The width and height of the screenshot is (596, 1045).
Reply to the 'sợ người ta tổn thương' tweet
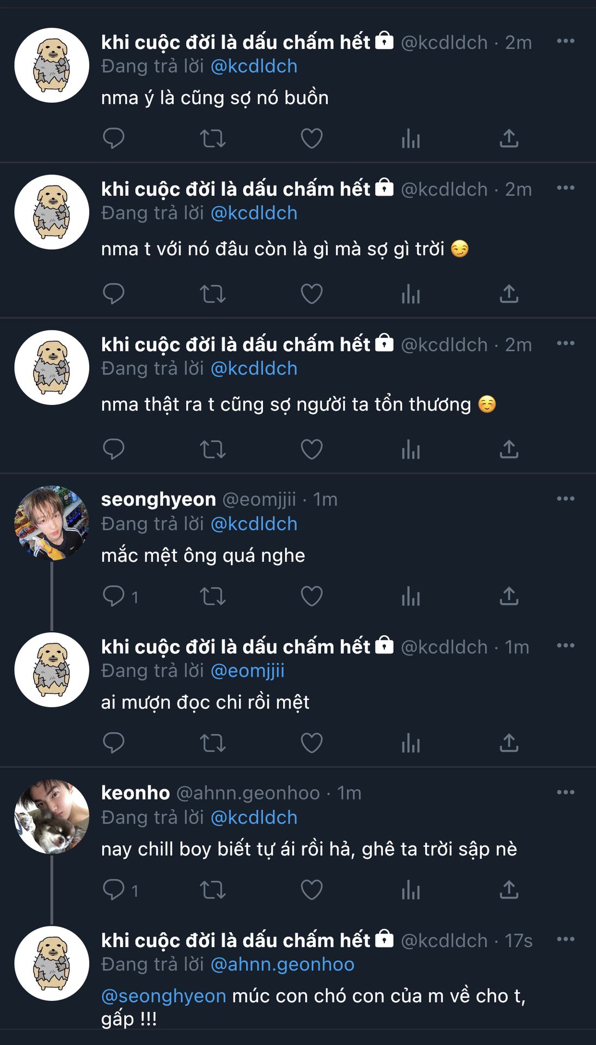pyautogui.click(x=114, y=449)
